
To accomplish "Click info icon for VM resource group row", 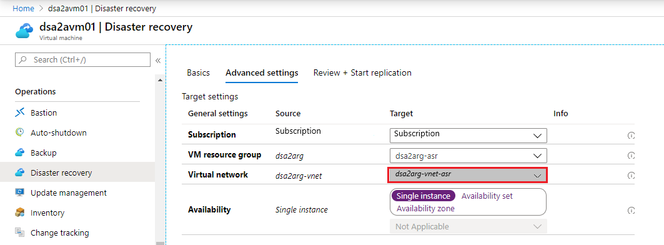I will coord(630,156).
